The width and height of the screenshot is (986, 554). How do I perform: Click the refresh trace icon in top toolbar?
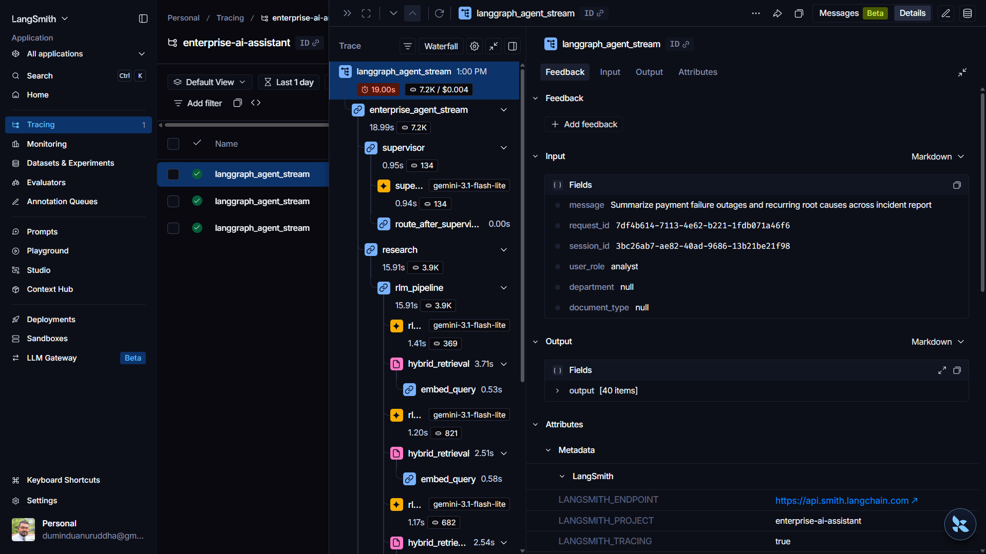[x=439, y=13]
